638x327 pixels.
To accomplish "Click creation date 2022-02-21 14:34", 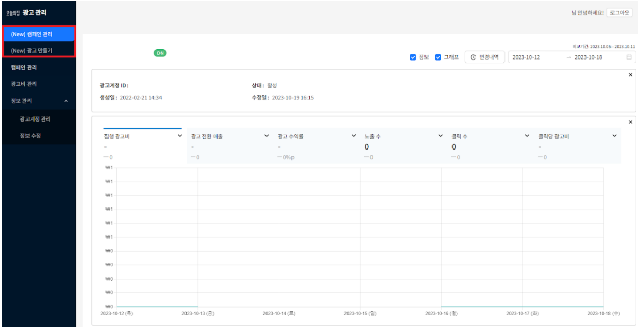I will tap(141, 97).
